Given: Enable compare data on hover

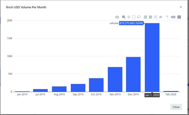Looking at the screenshot, I should coord(179,17).
